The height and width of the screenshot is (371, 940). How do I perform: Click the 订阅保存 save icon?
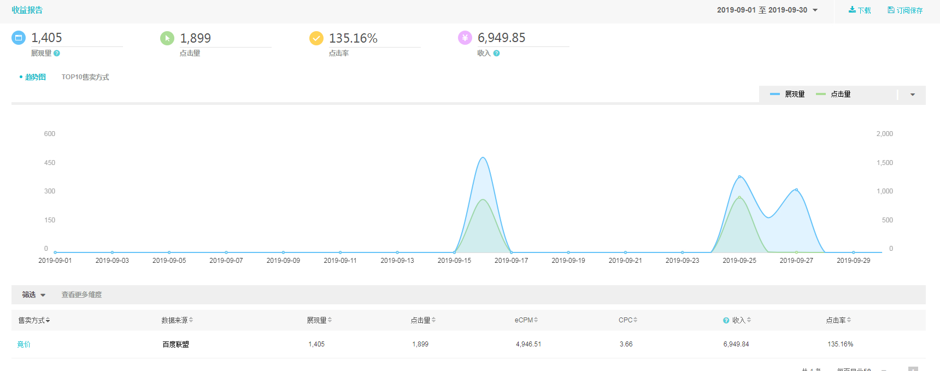click(891, 10)
